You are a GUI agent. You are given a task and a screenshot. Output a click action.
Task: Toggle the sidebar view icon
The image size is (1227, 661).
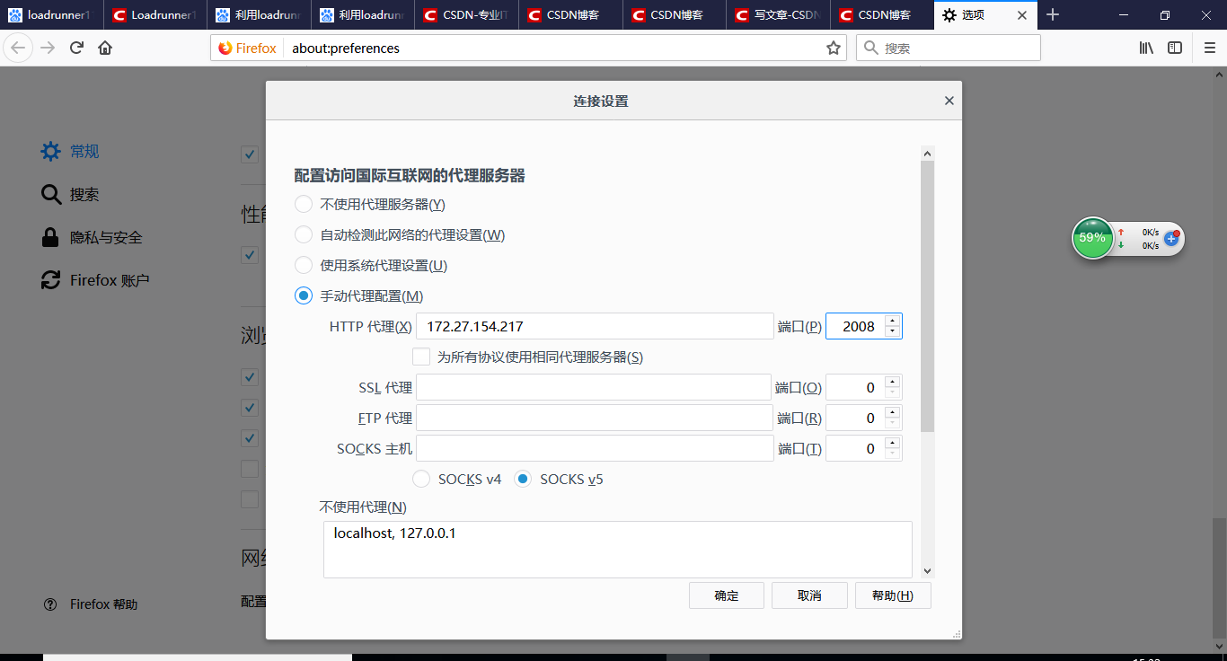click(x=1175, y=48)
